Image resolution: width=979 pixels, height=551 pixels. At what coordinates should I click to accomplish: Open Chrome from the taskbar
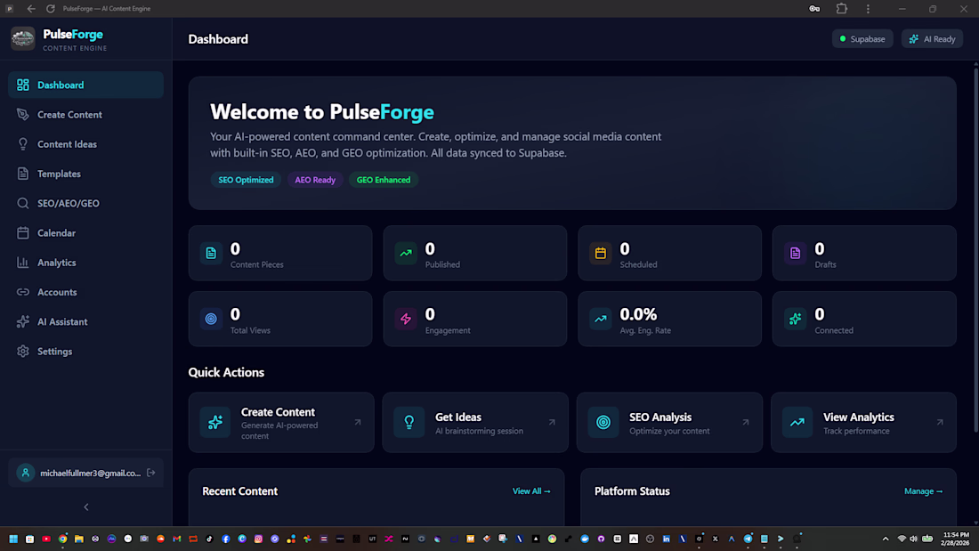click(x=62, y=539)
